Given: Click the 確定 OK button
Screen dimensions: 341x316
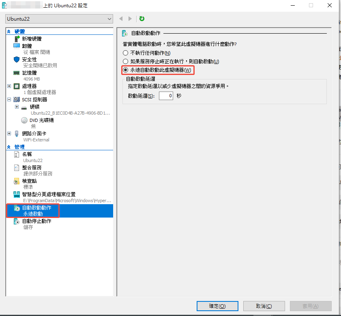Looking at the screenshot, I should (x=217, y=306).
